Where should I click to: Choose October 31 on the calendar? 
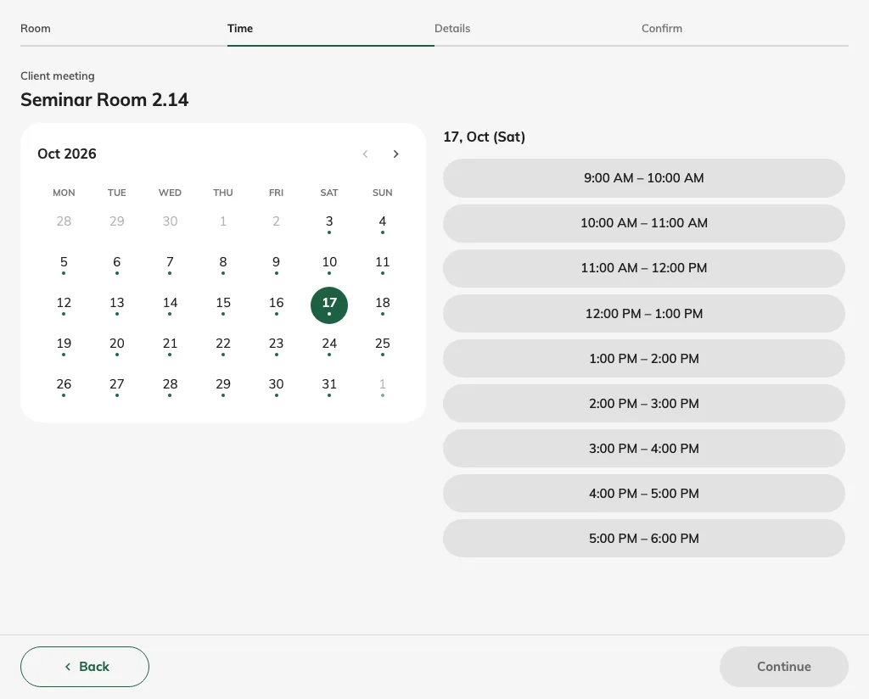tap(329, 387)
